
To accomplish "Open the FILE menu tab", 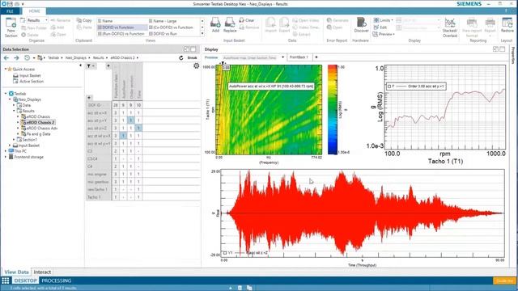I will pyautogui.click(x=10, y=11).
